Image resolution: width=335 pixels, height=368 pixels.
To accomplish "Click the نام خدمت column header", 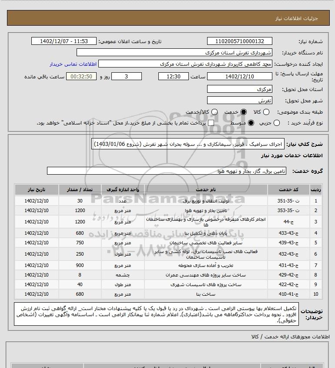I will point(206,189).
